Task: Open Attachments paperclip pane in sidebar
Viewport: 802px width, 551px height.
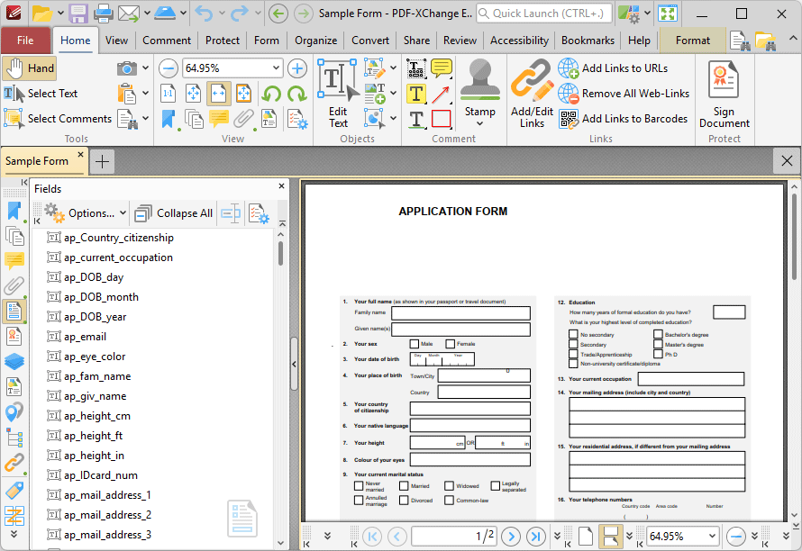Action: pyautogui.click(x=14, y=285)
